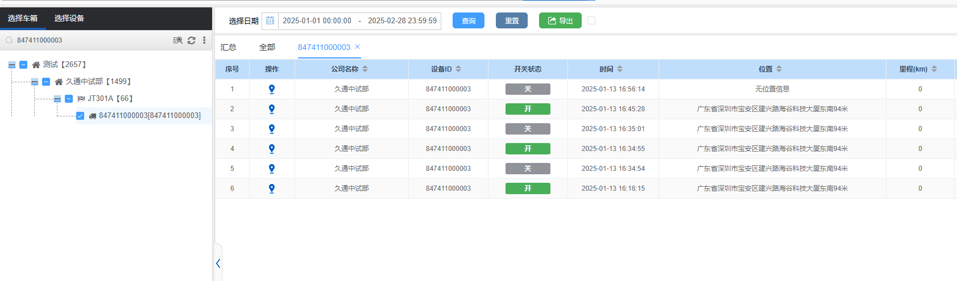Sort the table by 时间 column

click(x=620, y=69)
